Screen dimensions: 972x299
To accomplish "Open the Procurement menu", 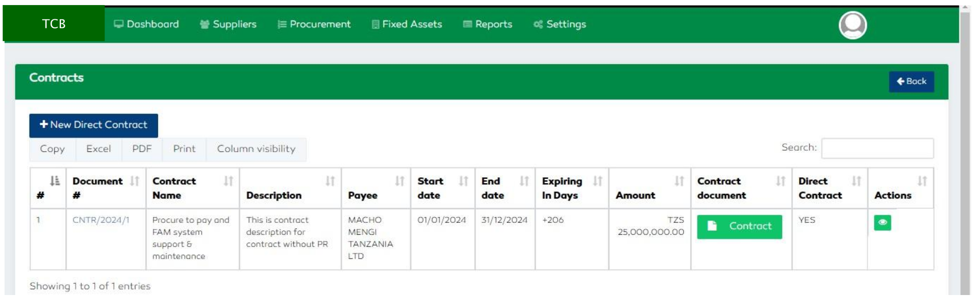I will point(314,24).
